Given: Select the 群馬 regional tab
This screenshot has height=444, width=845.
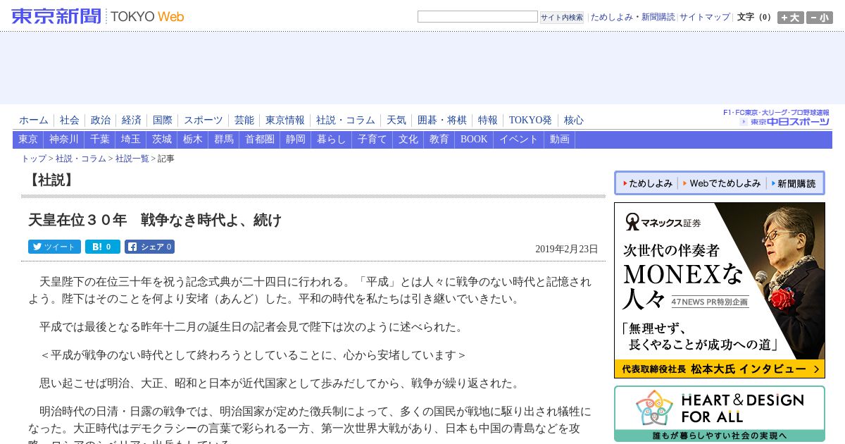Looking at the screenshot, I should (224, 140).
